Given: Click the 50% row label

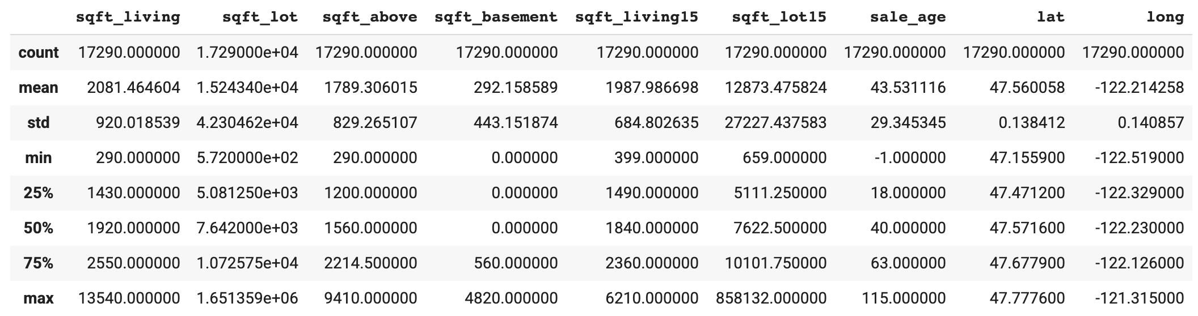Looking at the screenshot, I should (x=39, y=228).
